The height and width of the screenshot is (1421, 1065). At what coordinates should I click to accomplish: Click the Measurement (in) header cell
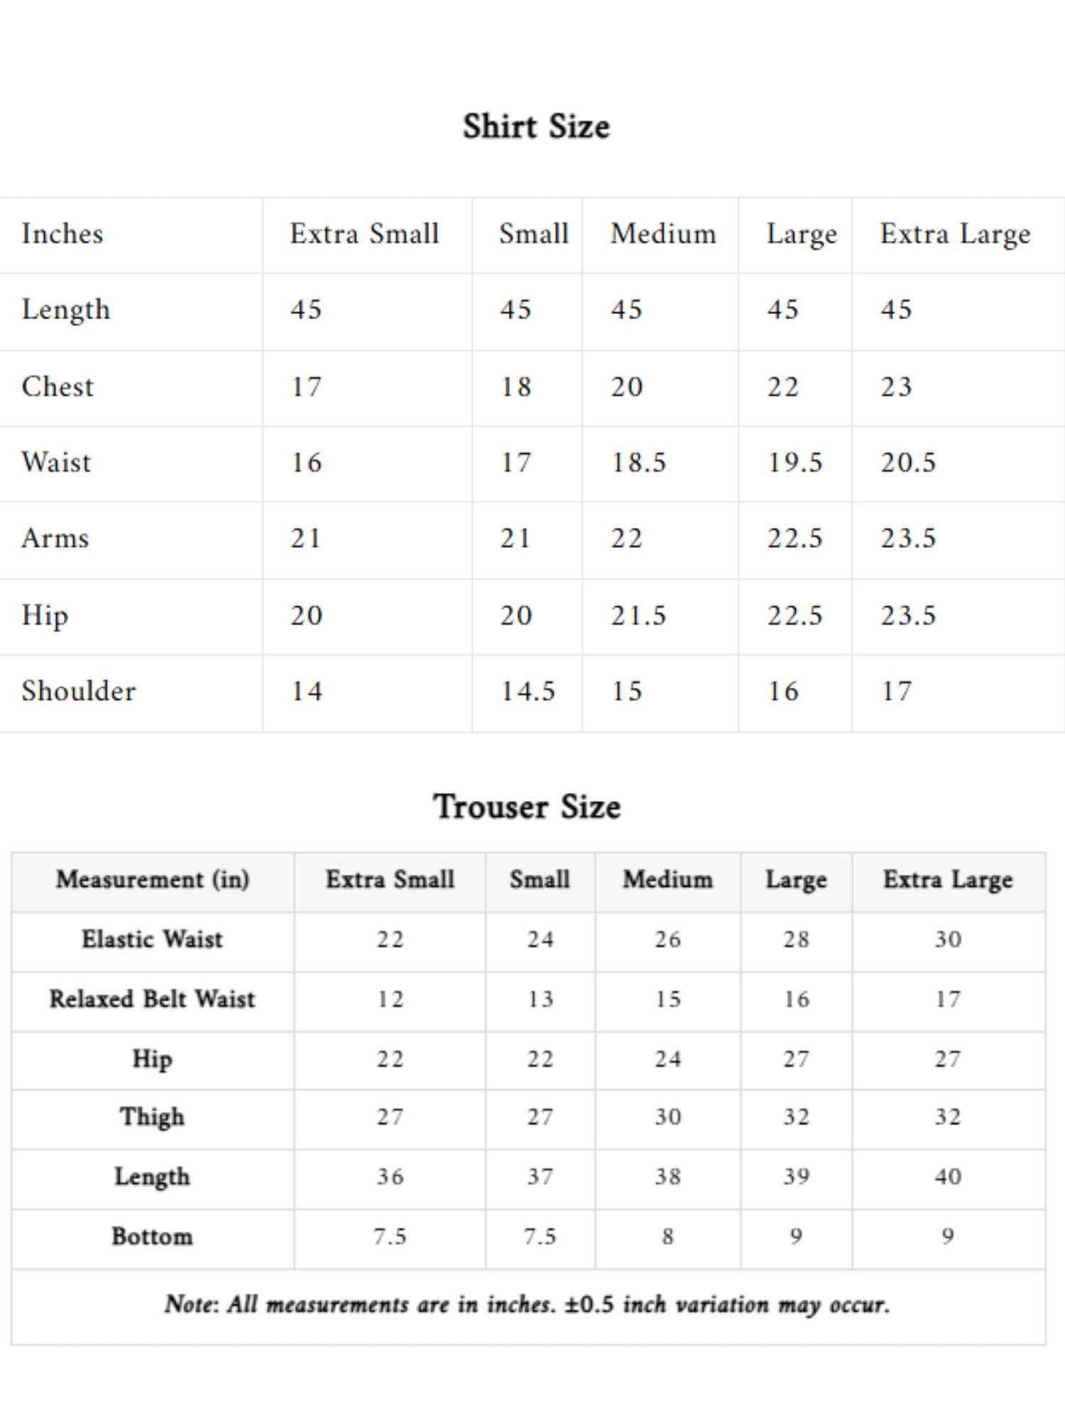[153, 880]
